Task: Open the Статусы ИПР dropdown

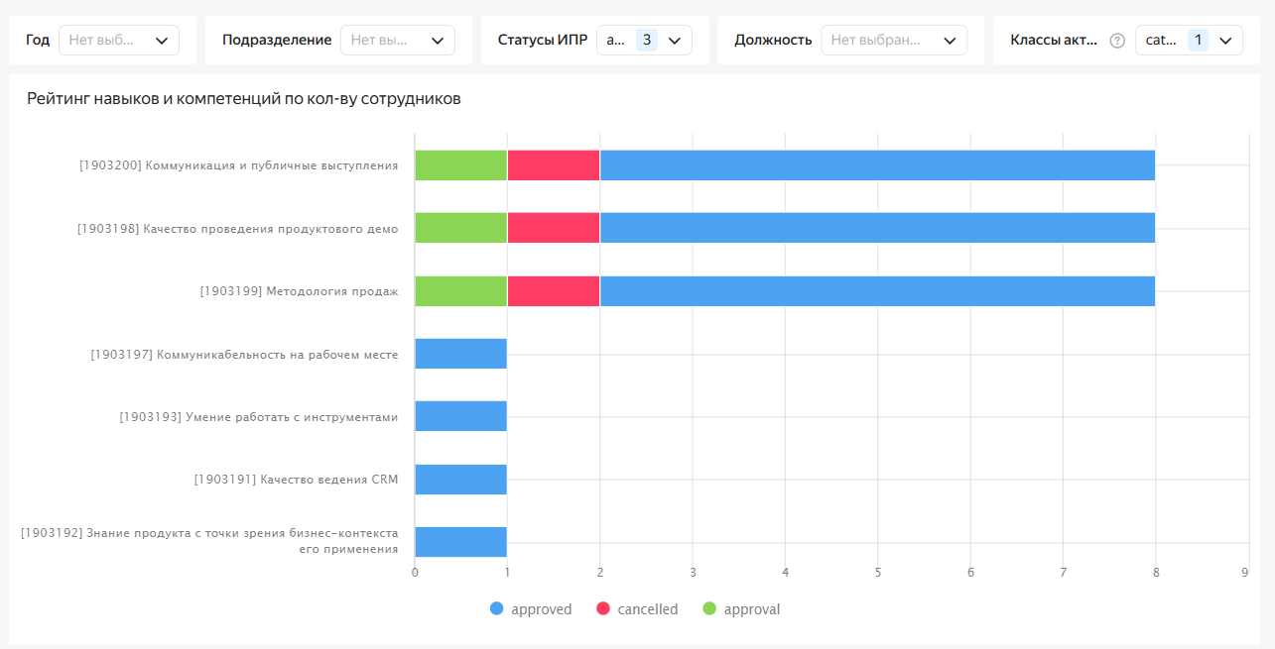Action: 643,41
